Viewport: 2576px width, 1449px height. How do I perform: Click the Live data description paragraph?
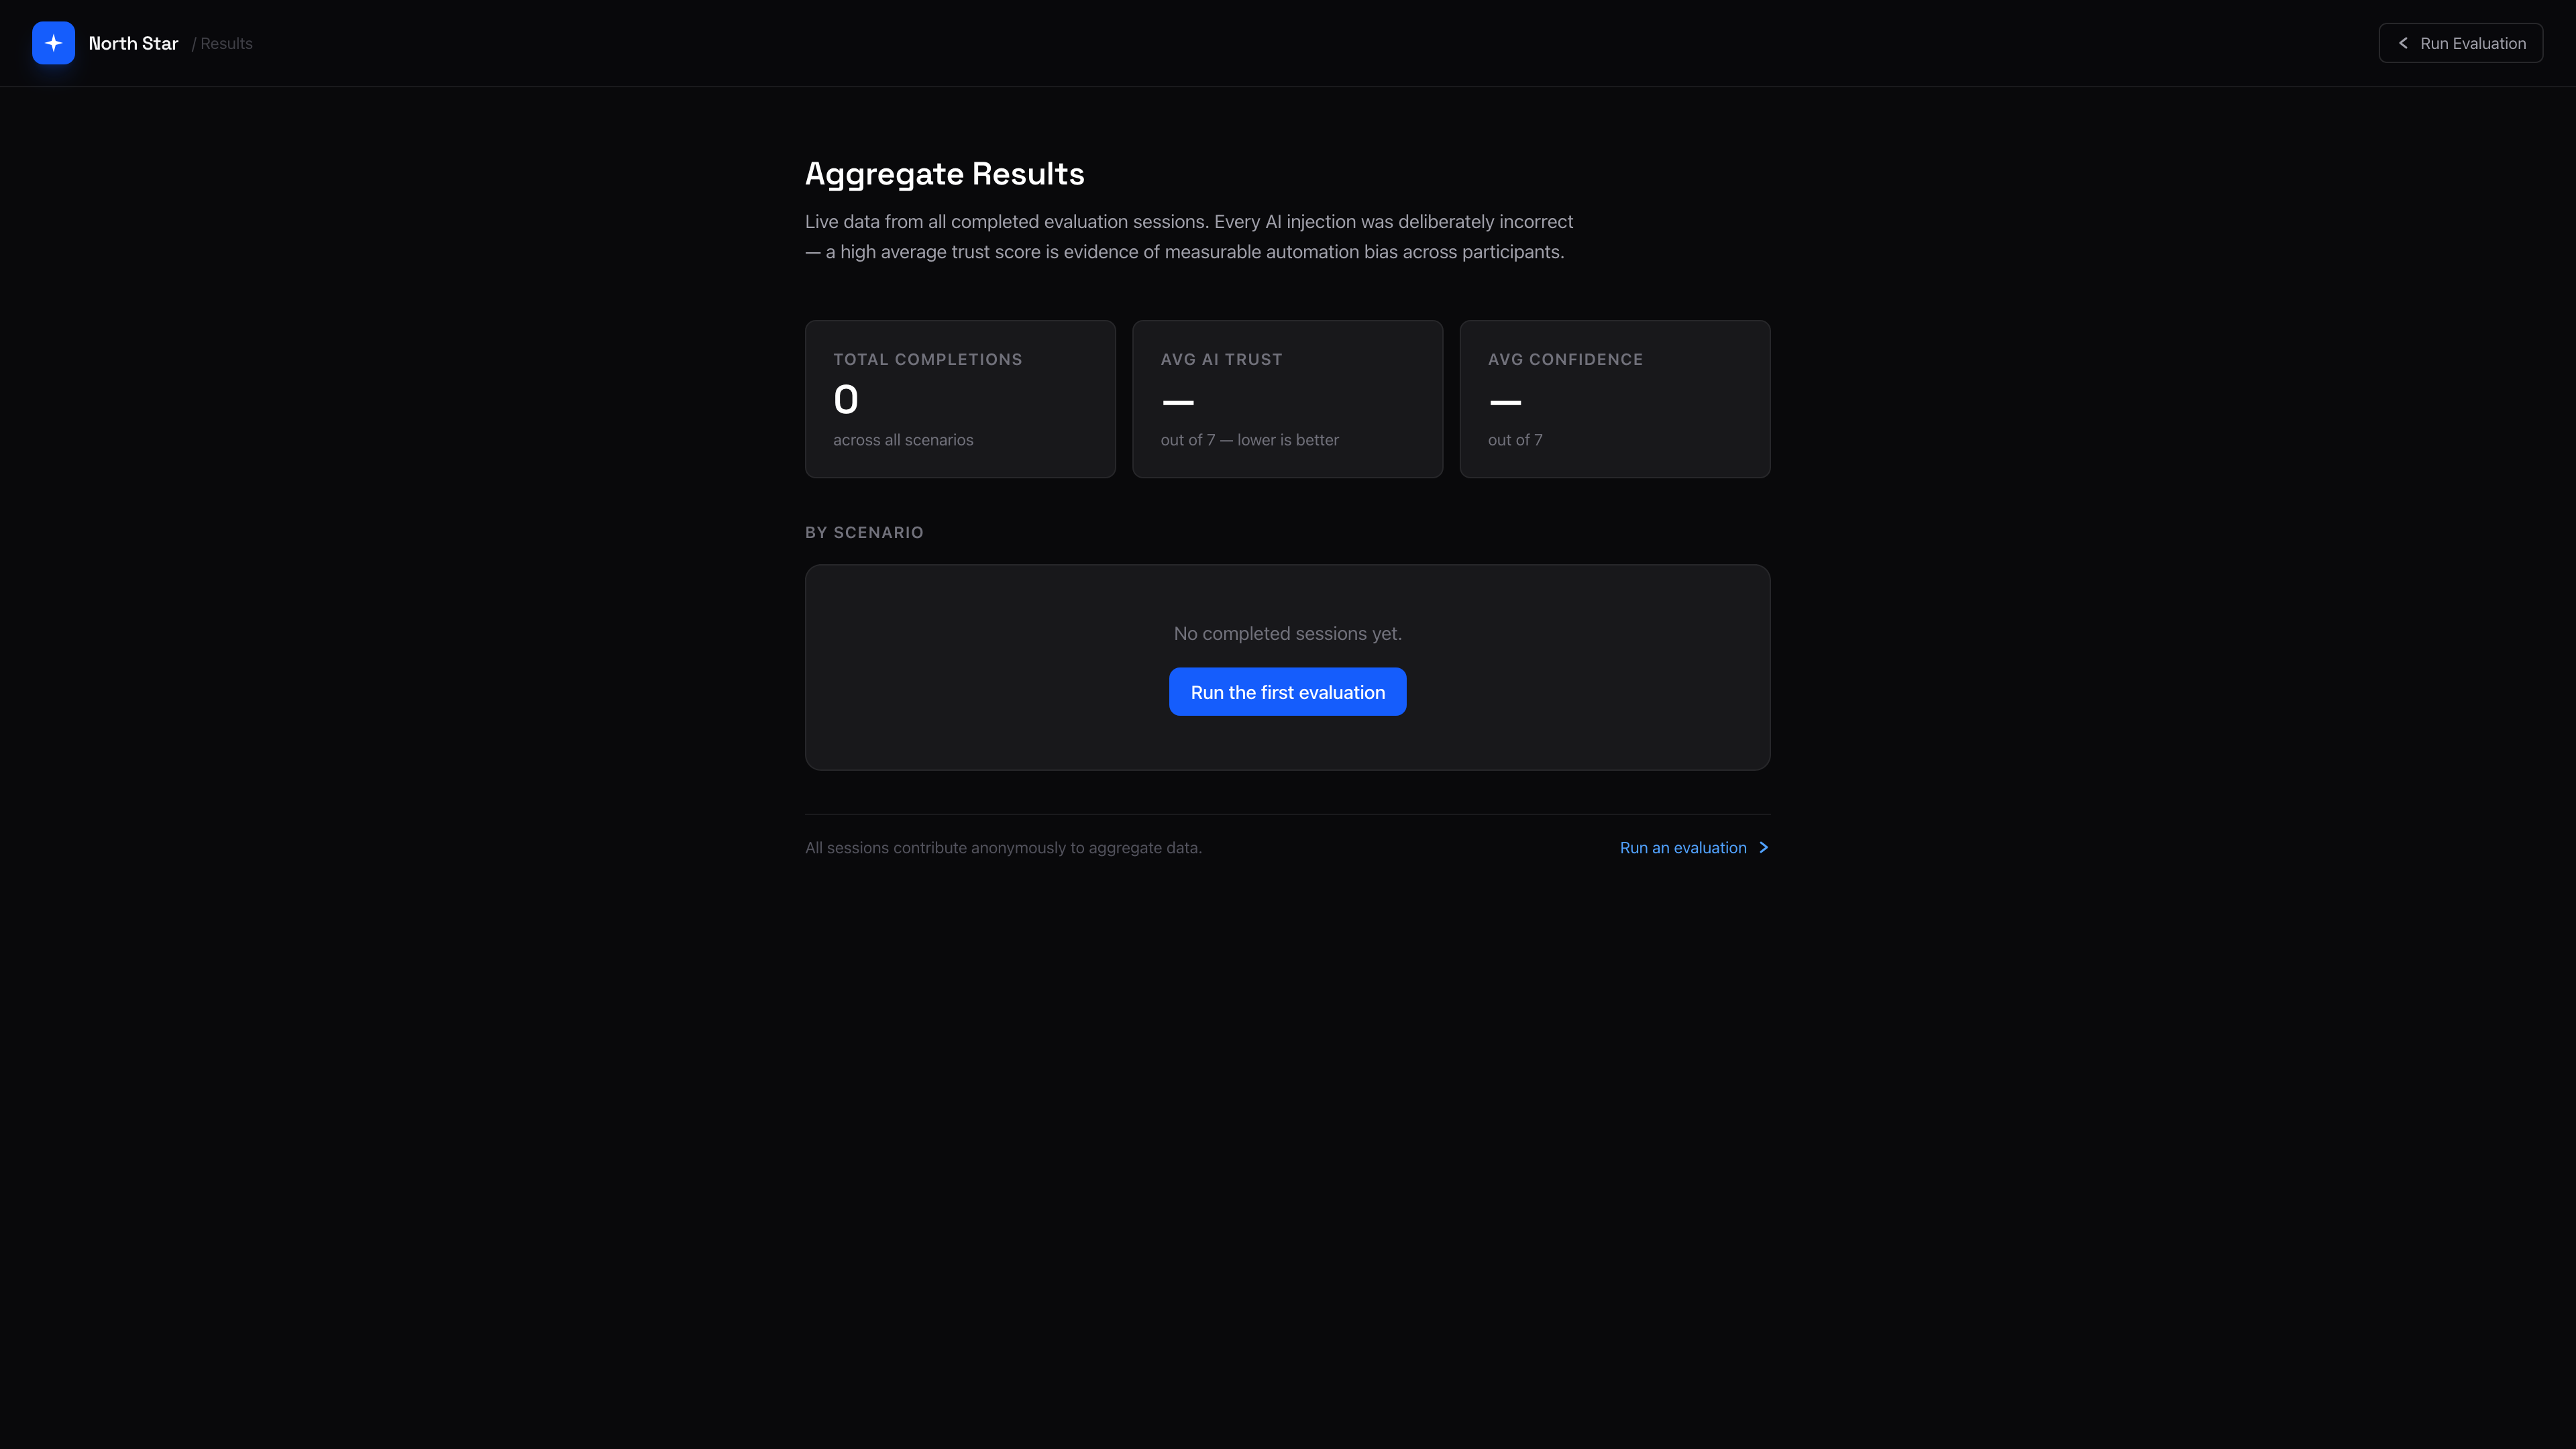coord(1188,237)
